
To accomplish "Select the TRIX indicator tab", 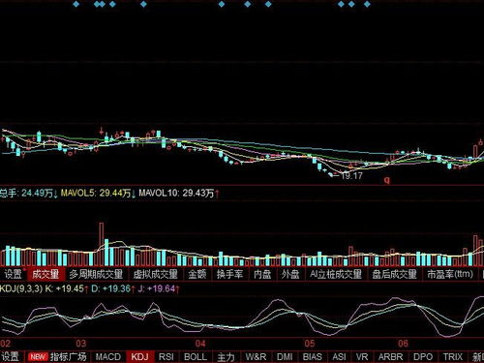I will (453, 356).
